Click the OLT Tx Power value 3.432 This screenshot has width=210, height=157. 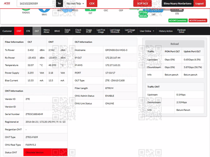(x=31, y=50)
